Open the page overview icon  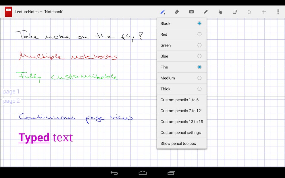coord(234,12)
